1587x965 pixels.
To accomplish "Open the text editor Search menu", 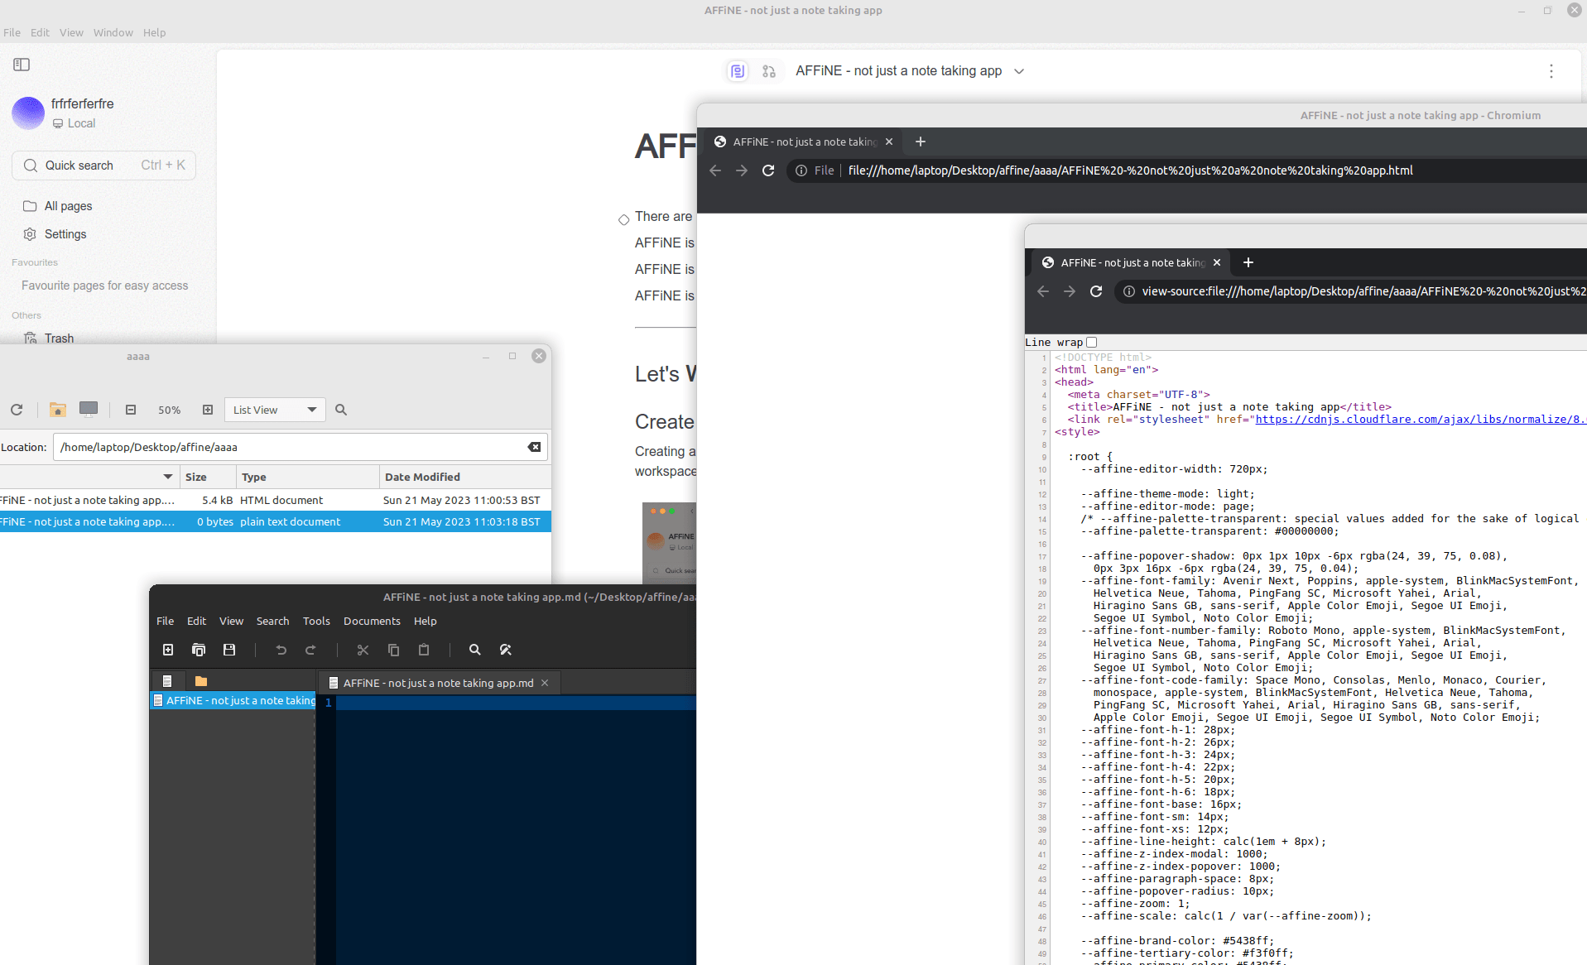I will point(272,621).
